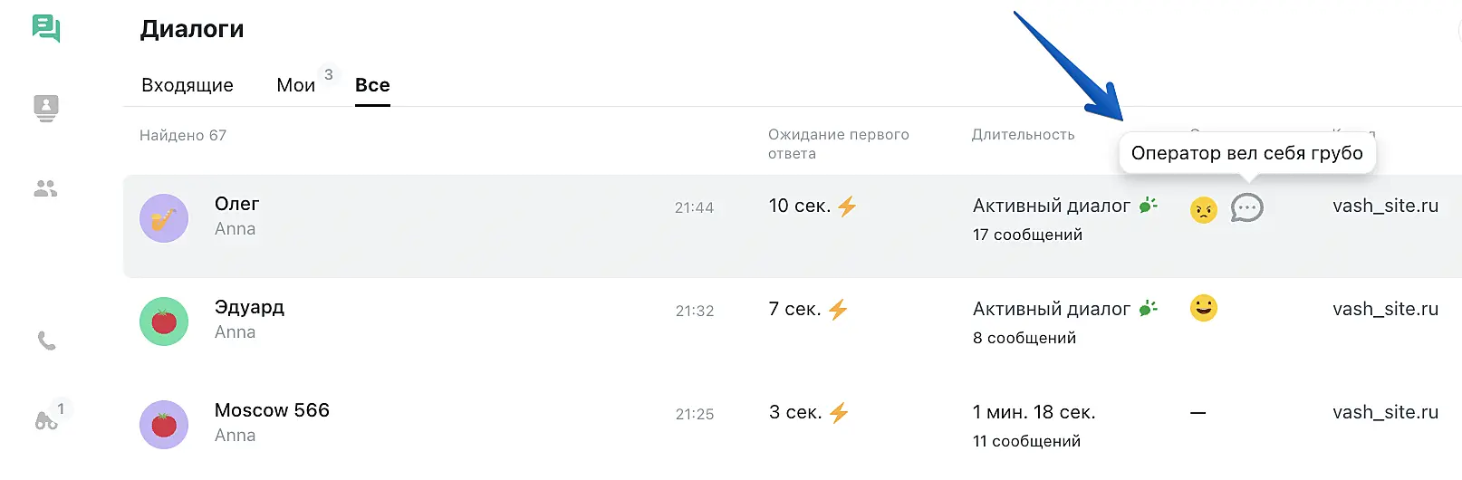Open the binoculars monitoring icon in the sidebar

(46, 420)
